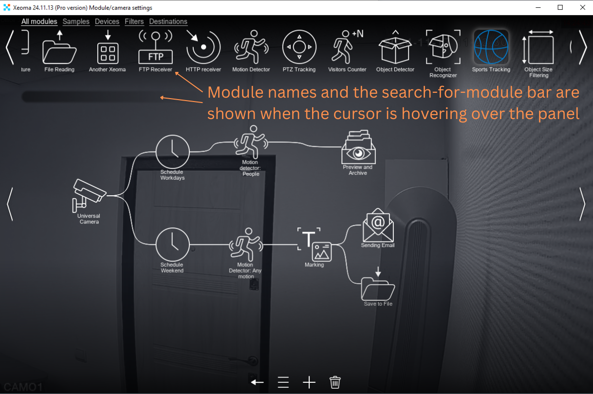Select the PTZ Tracking module
593x394 pixels.
(x=299, y=48)
